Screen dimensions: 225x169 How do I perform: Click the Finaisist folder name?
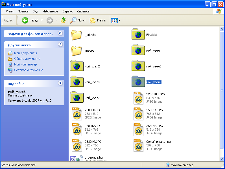[x=152, y=35]
